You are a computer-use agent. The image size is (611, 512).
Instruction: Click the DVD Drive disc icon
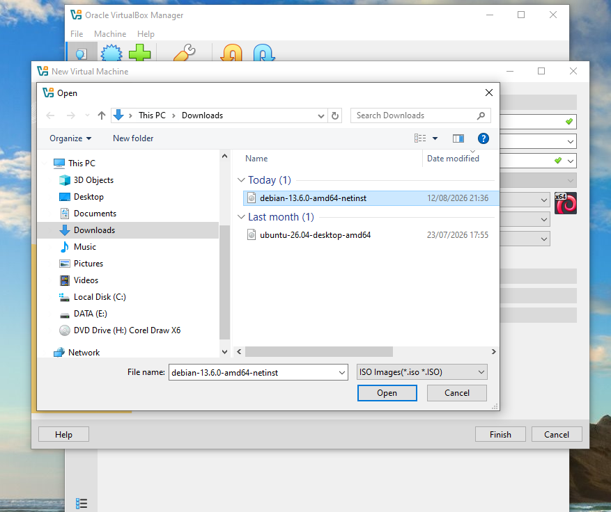65,330
